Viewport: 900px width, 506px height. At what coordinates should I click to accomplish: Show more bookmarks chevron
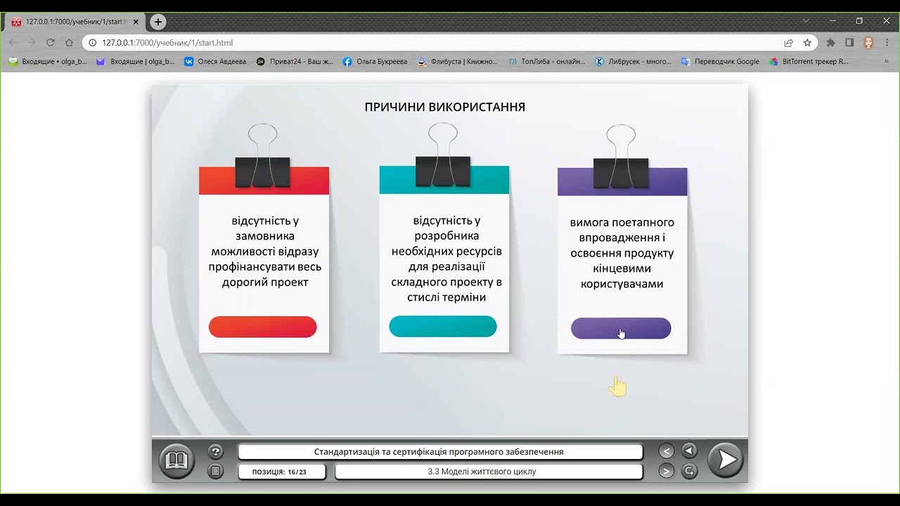pos(886,61)
